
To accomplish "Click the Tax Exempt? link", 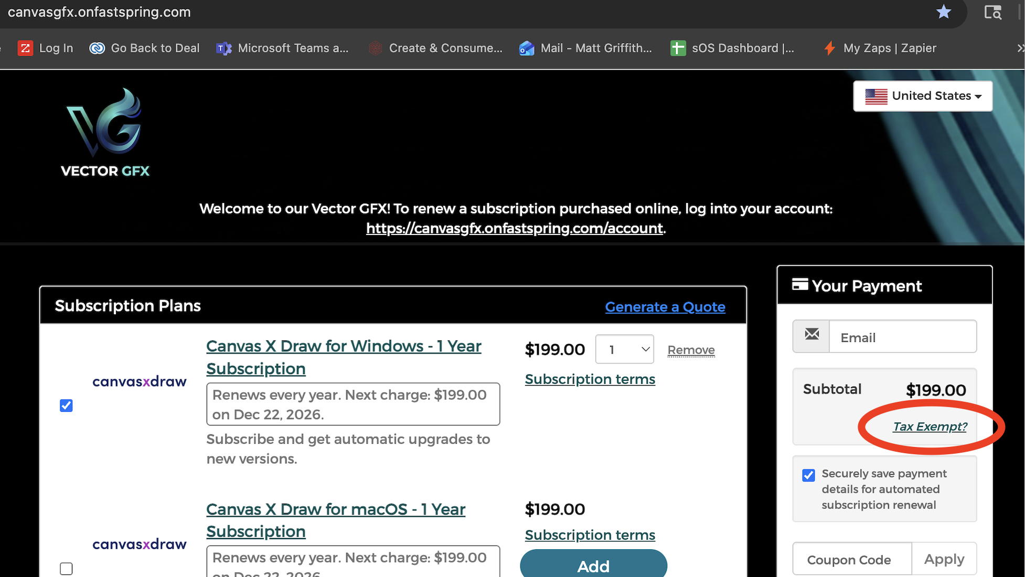I will pos(930,426).
